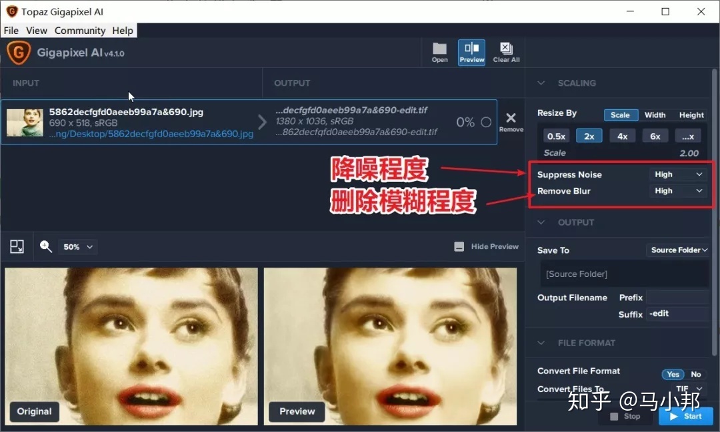Select Resize By Width

click(x=655, y=115)
